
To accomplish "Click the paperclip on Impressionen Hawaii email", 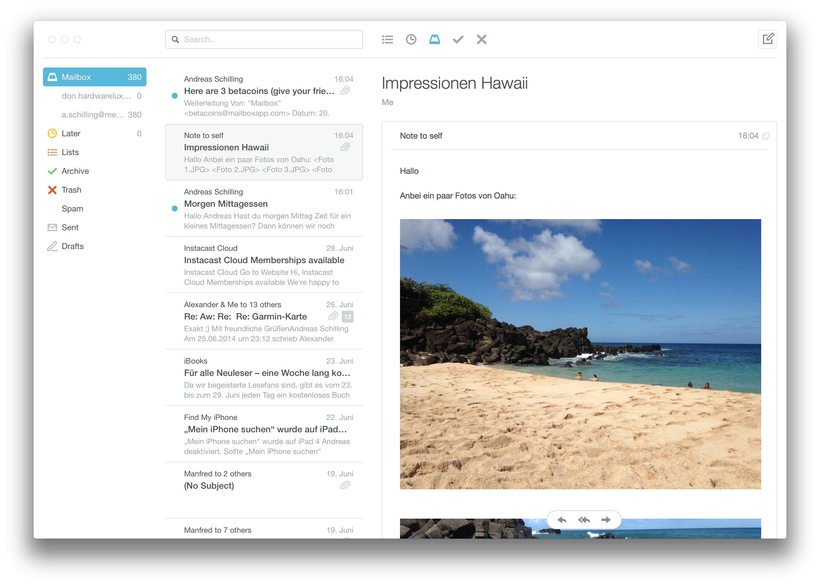I will click(345, 147).
